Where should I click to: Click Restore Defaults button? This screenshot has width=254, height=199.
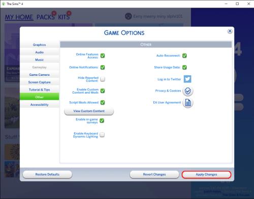point(47,175)
